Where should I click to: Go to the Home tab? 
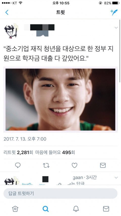click(15, 209)
